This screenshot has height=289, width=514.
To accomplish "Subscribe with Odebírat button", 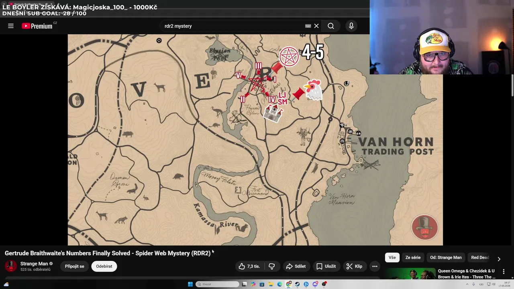I will click(x=104, y=266).
